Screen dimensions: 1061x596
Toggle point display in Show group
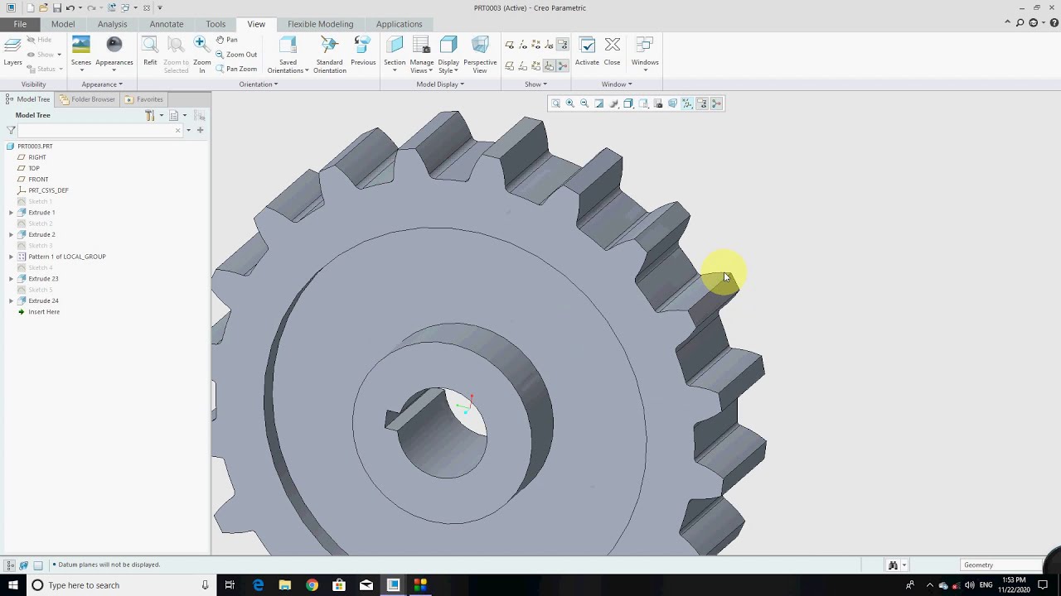535,45
